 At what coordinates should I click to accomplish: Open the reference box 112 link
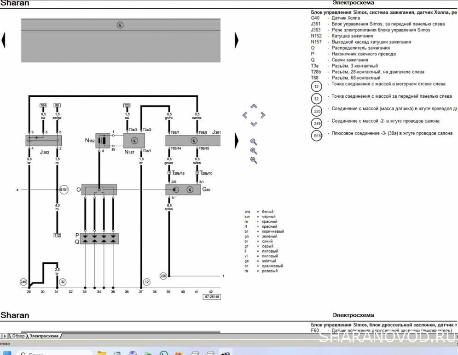click(57, 235)
